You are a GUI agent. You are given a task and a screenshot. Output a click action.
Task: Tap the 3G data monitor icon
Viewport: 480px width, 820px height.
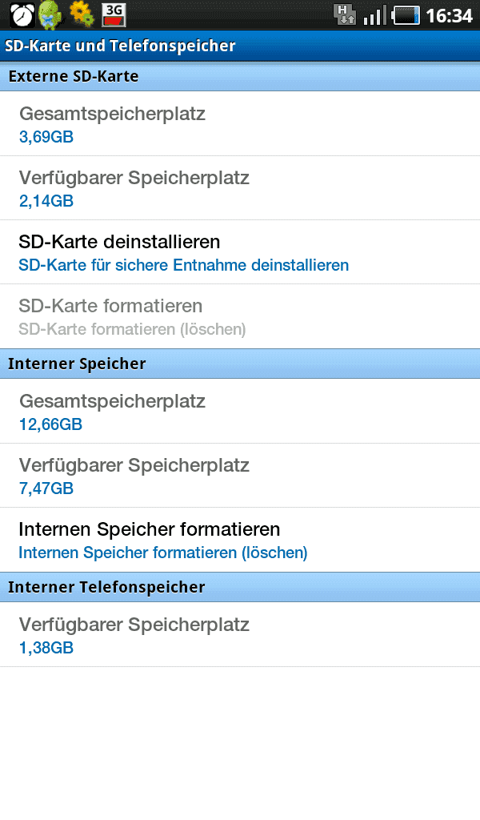pos(114,14)
